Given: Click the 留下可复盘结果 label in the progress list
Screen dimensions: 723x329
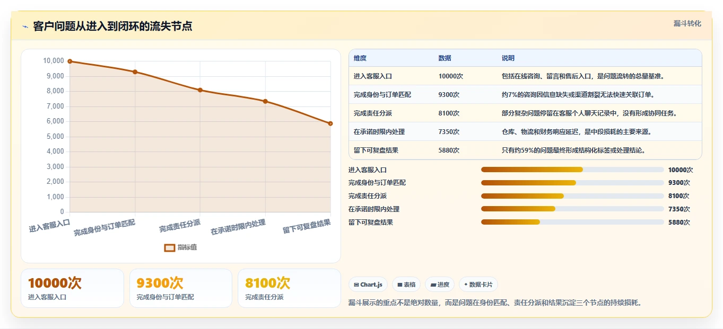Looking at the screenshot, I should point(371,223).
